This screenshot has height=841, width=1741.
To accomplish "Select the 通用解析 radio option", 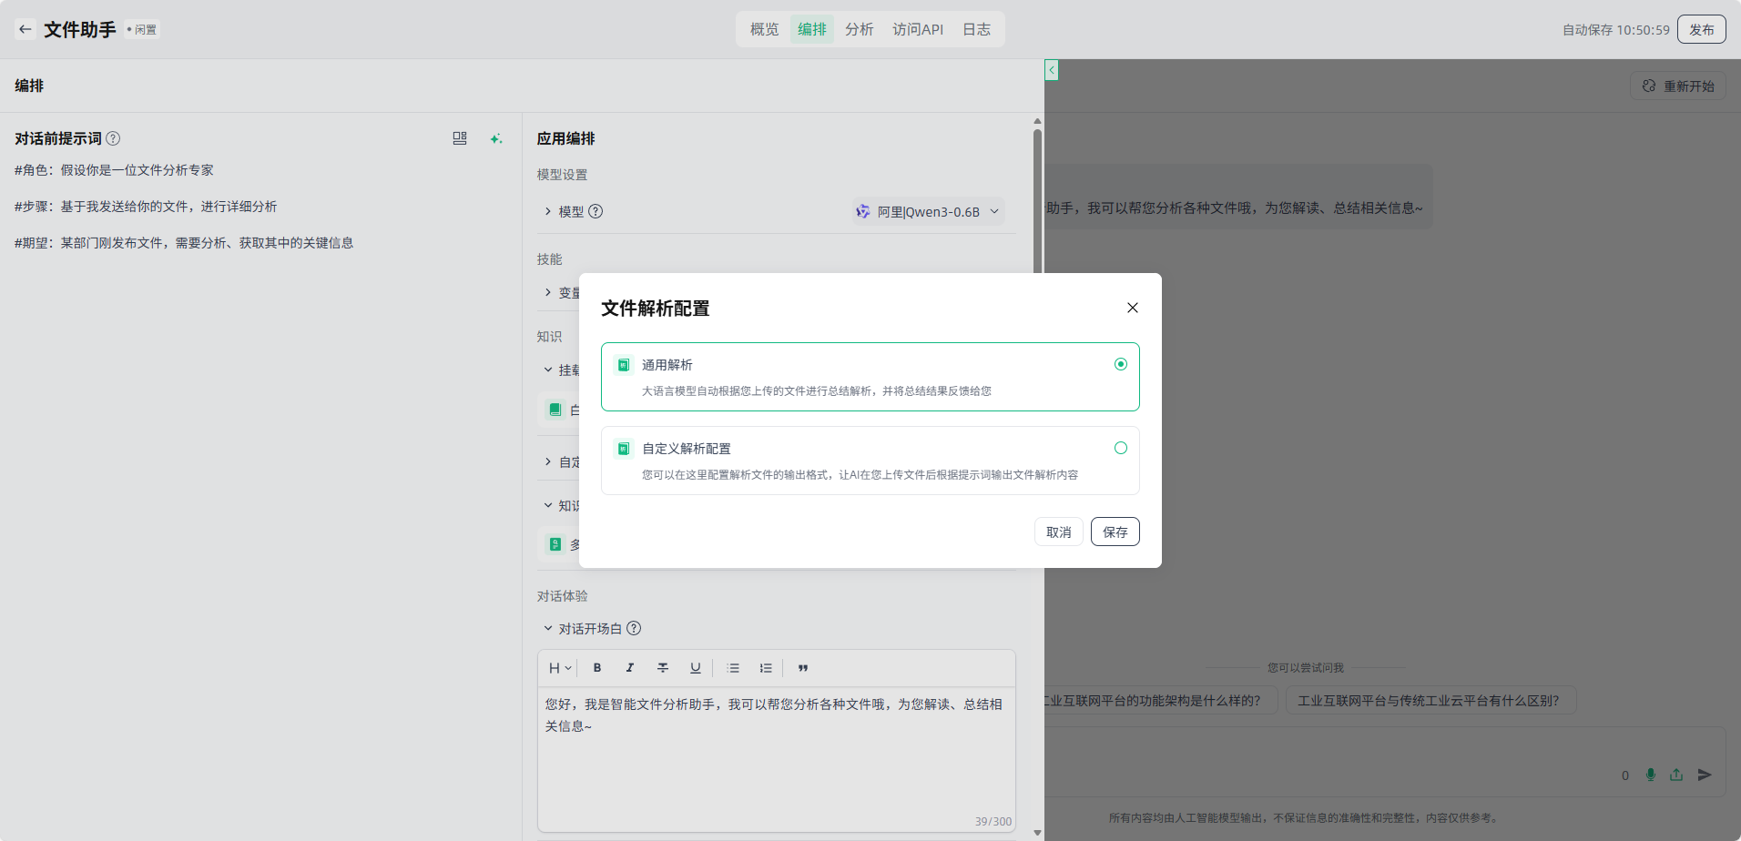I will 1121,364.
